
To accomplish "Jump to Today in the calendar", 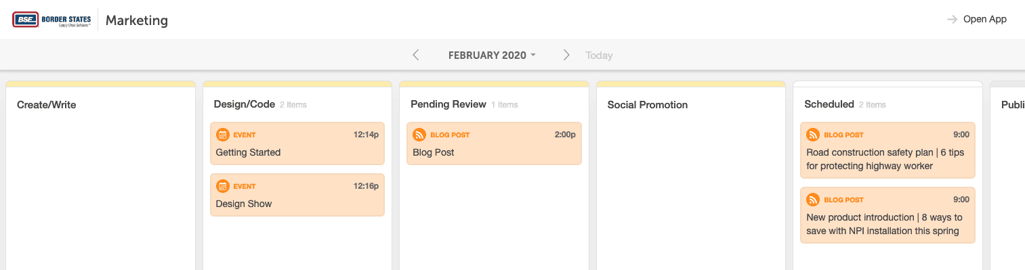I will pyautogui.click(x=599, y=55).
